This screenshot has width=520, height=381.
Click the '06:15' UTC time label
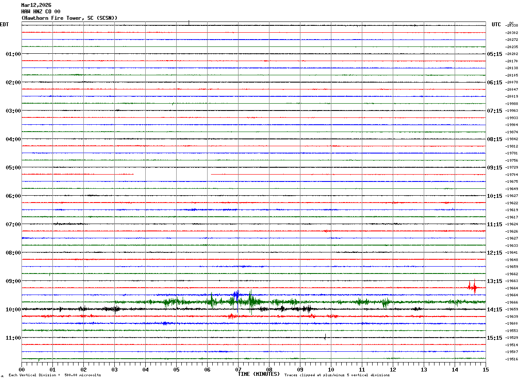coord(495,83)
